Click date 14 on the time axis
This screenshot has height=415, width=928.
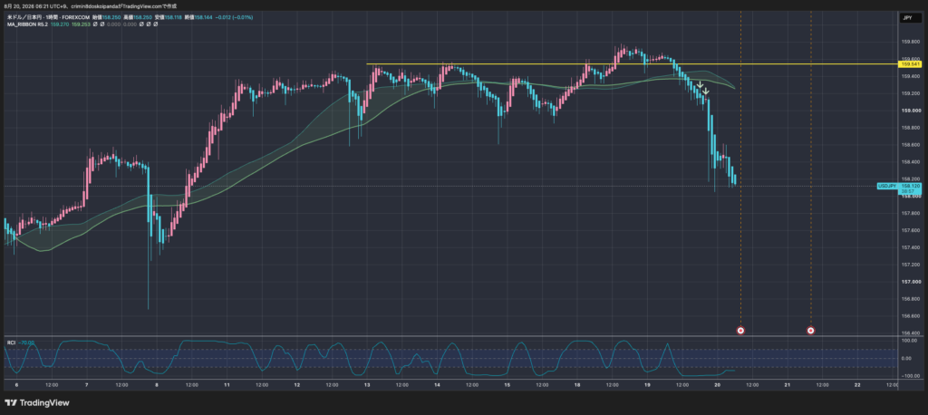(437, 385)
